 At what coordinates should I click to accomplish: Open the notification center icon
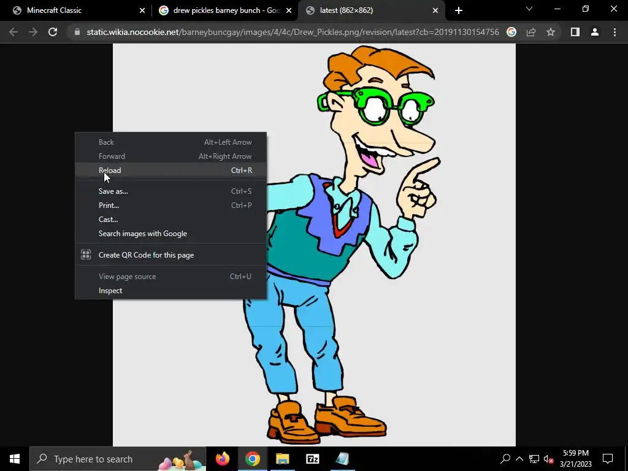(x=608, y=459)
